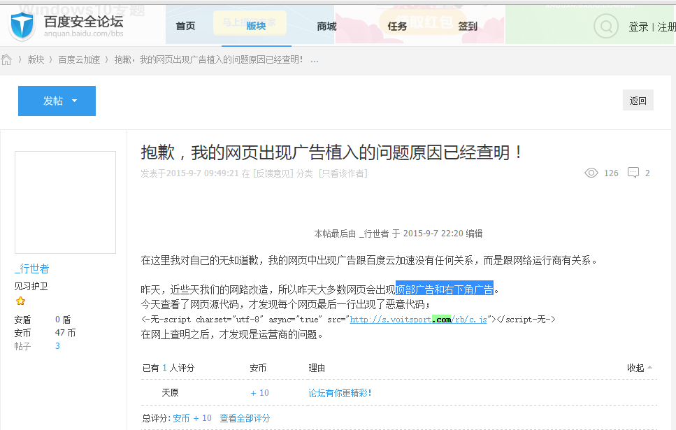Click the eye views icon

click(x=591, y=173)
